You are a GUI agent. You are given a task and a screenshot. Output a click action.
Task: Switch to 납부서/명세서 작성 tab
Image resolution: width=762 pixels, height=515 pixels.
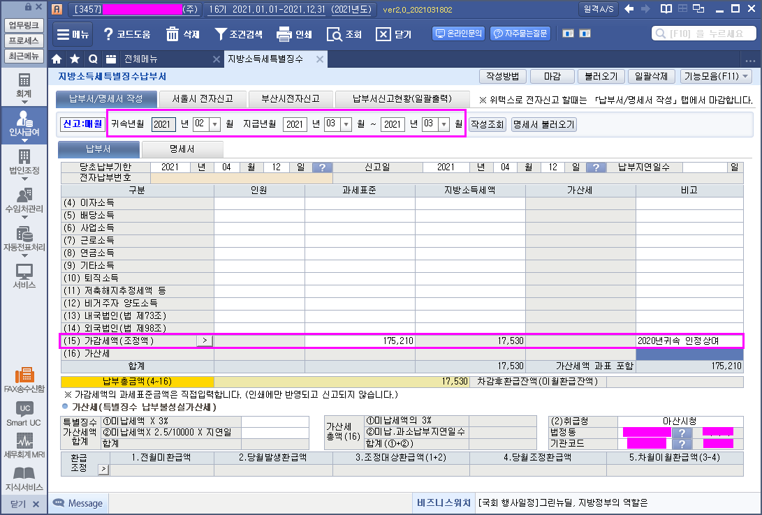coord(106,98)
